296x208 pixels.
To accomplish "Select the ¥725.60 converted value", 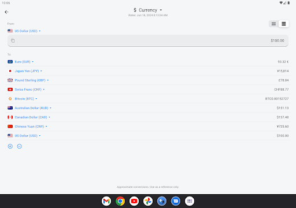I will pyautogui.click(x=283, y=127).
